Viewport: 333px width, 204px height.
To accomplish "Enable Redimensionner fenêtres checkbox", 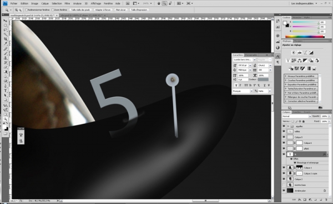I will click(x=27, y=10).
